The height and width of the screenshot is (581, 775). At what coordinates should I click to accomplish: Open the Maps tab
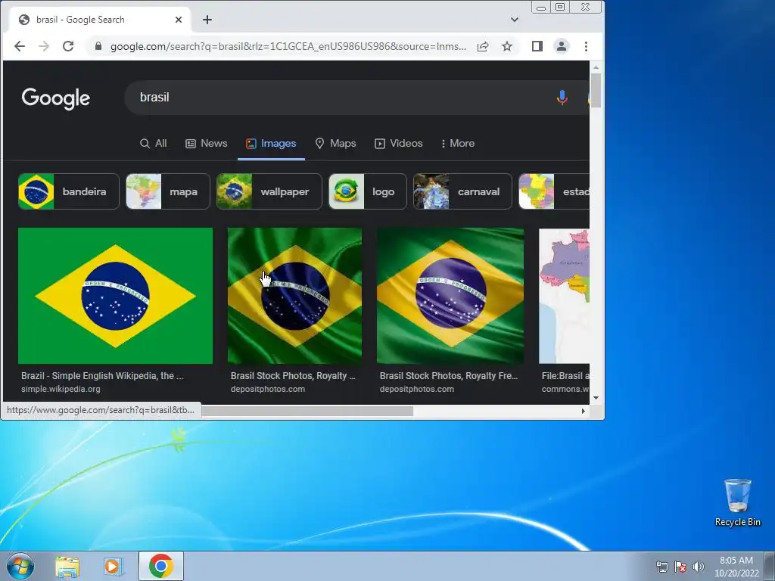(x=335, y=143)
